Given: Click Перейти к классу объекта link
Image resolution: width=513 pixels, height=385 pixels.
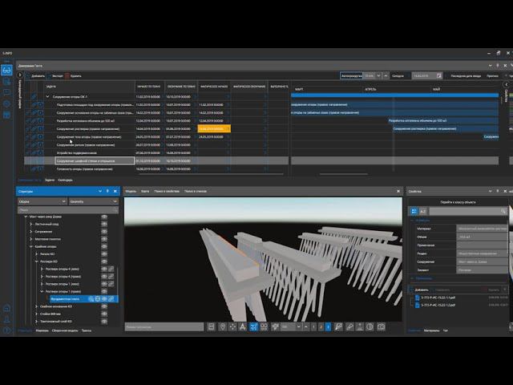Looking at the screenshot, I should tap(458, 202).
